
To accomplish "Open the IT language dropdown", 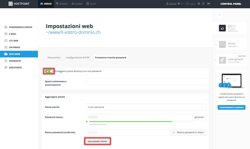I will pos(182,4).
